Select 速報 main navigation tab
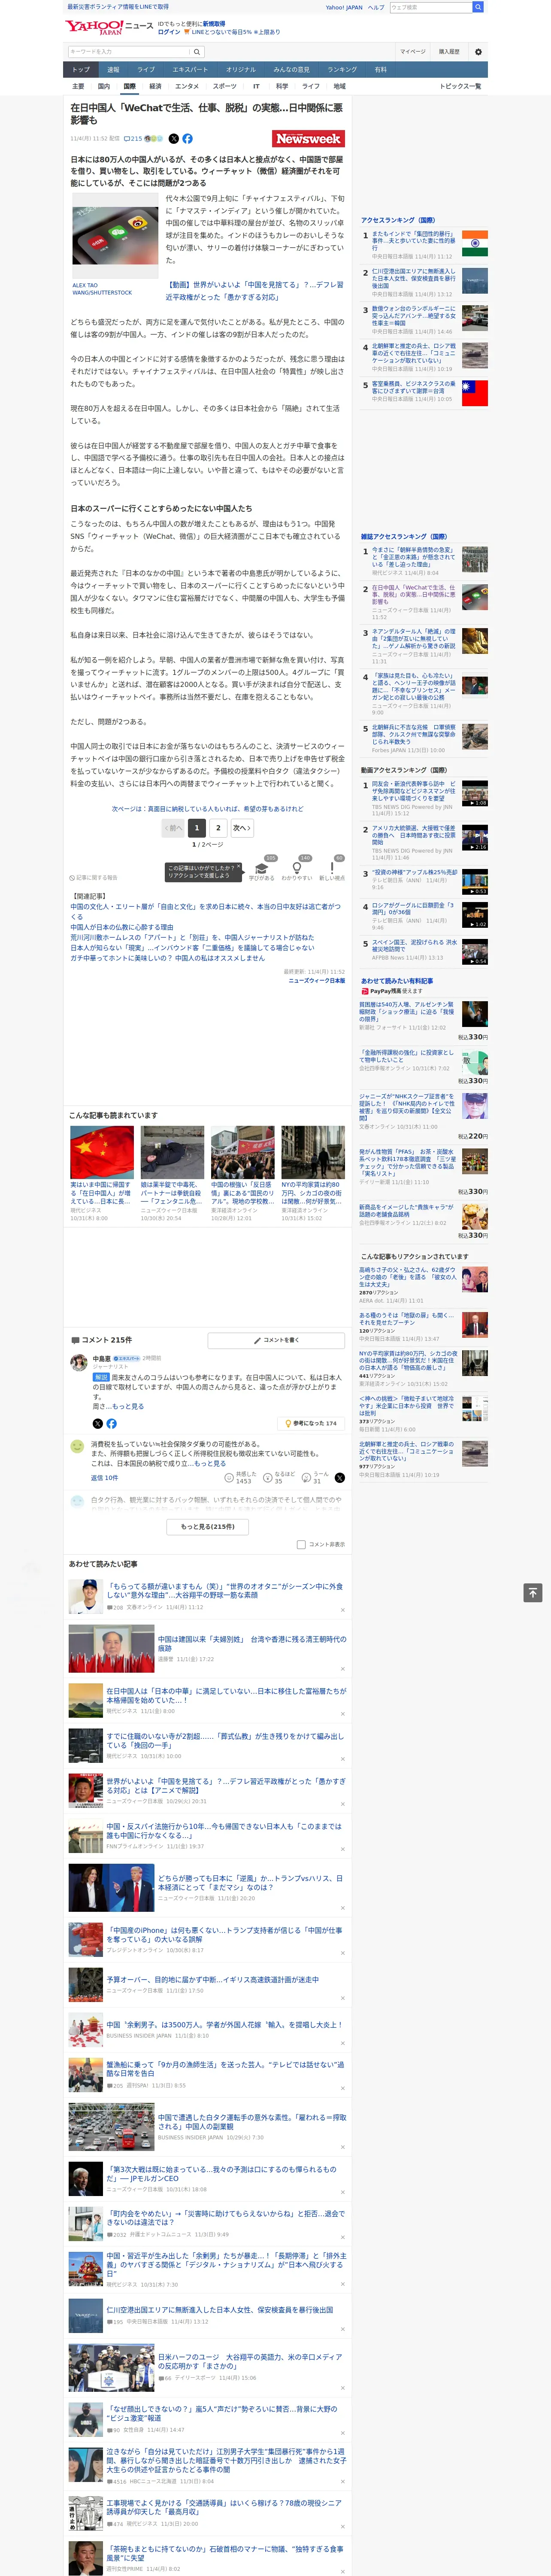 (113, 69)
